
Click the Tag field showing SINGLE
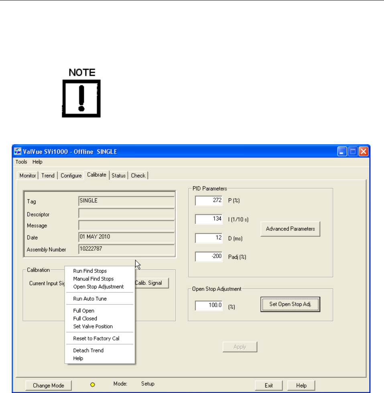point(126,201)
